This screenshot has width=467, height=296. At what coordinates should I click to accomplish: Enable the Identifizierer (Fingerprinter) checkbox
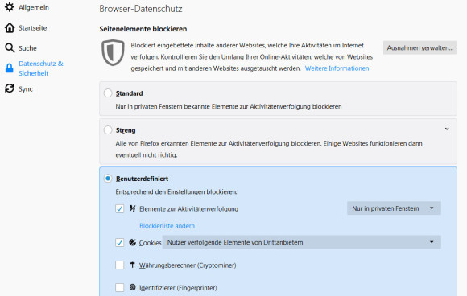[120, 287]
